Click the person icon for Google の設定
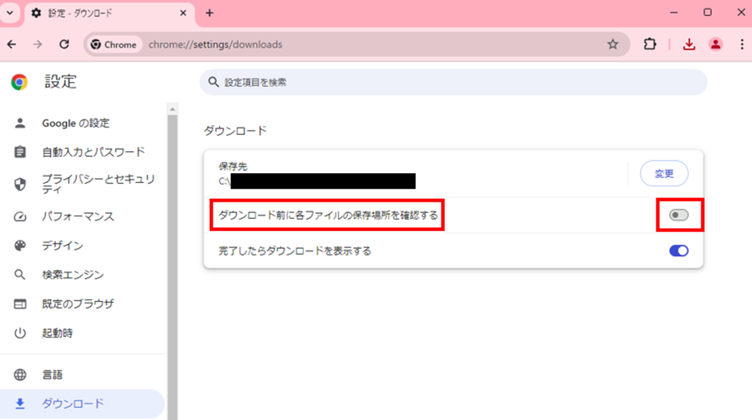This screenshot has height=420, width=752. (x=20, y=123)
